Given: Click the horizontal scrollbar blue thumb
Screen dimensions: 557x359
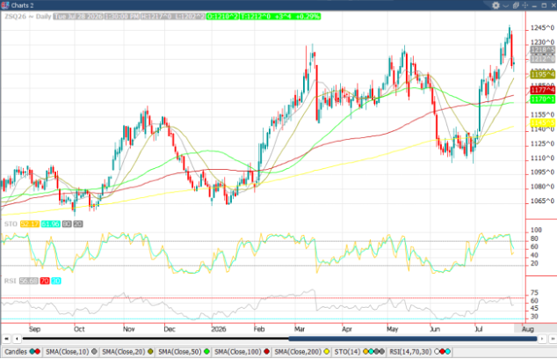Looking at the screenshot, I should (412, 339).
